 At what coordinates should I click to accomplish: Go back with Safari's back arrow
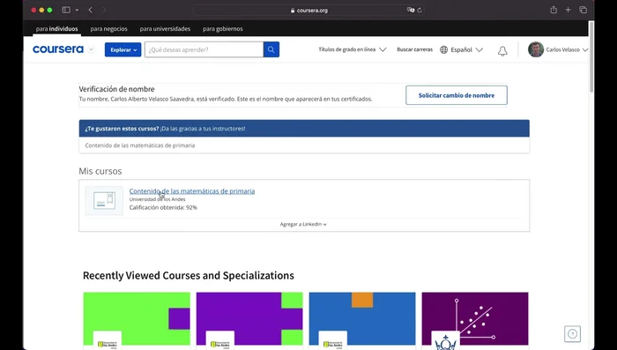click(91, 10)
